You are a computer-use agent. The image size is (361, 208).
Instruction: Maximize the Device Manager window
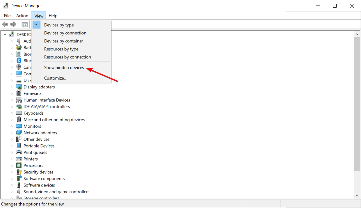point(335,6)
